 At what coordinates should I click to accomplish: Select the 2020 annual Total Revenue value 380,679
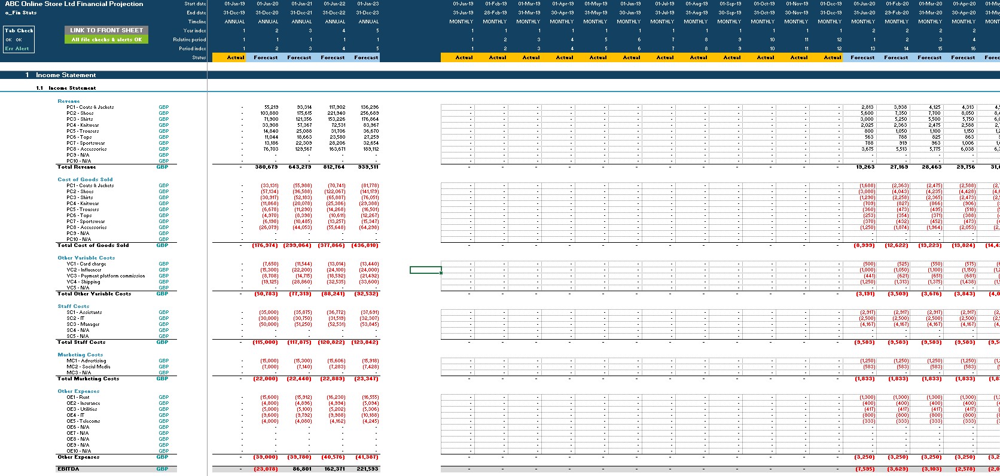(266, 167)
